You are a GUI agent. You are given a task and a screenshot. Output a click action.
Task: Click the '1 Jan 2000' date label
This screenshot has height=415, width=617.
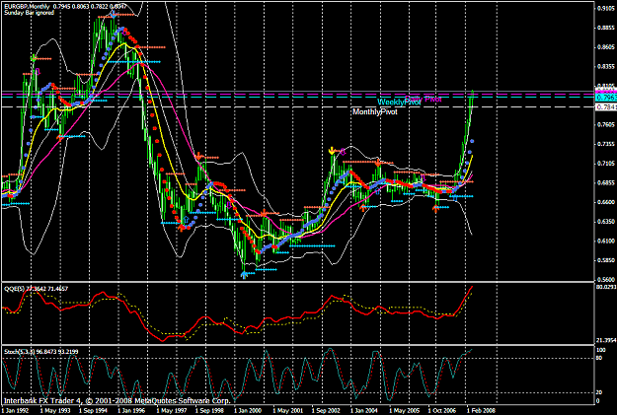coord(248,411)
